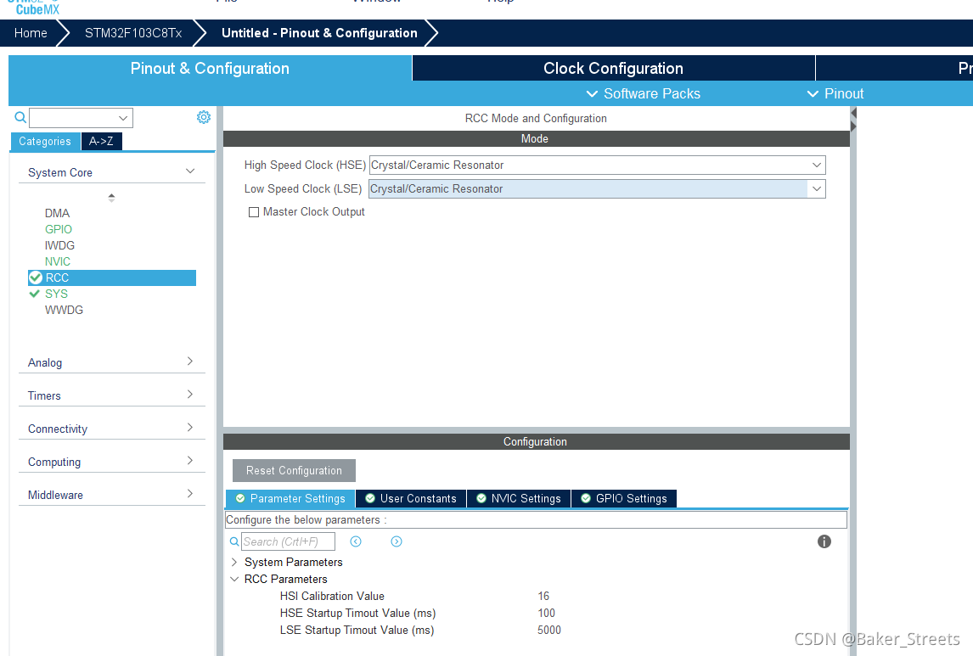
Task: Click the green check icon beside SYS
Action: coord(35,294)
